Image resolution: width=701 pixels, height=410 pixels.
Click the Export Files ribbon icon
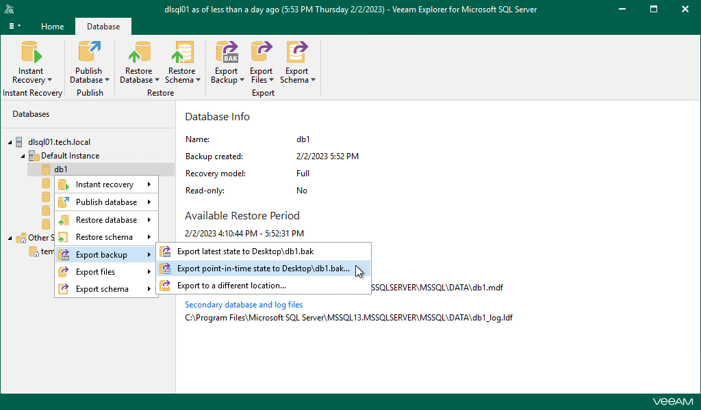click(262, 52)
